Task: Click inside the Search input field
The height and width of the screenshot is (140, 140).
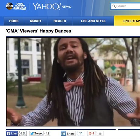Action: click(125, 6)
